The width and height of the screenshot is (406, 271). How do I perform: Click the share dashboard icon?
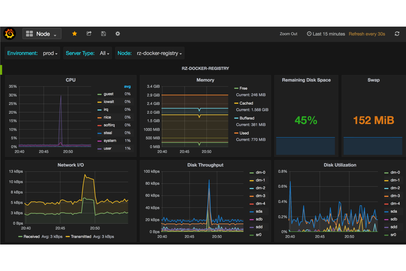(x=89, y=33)
